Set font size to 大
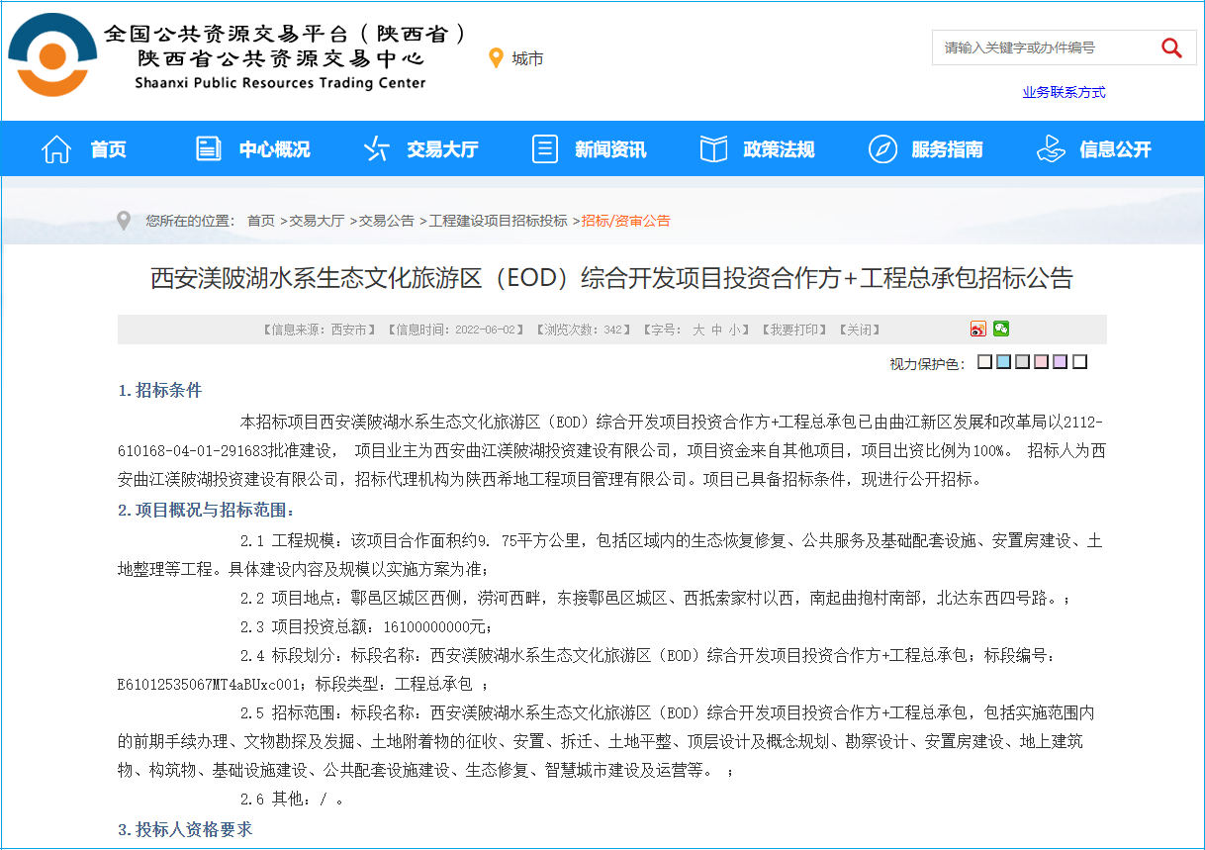 point(698,330)
